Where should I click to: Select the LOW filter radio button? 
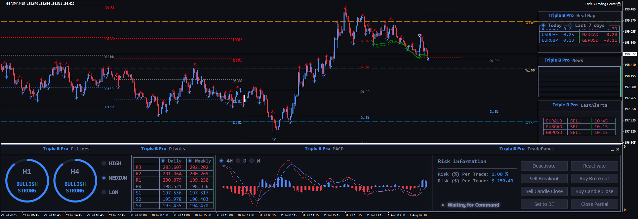click(x=104, y=192)
